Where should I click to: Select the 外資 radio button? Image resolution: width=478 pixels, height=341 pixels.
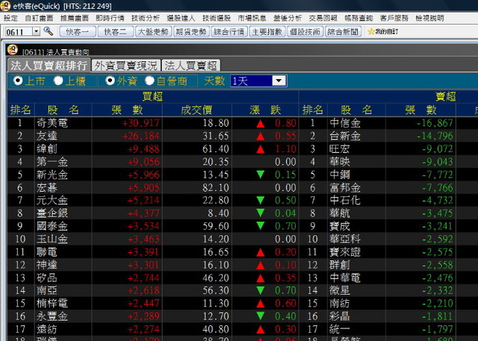(110, 81)
